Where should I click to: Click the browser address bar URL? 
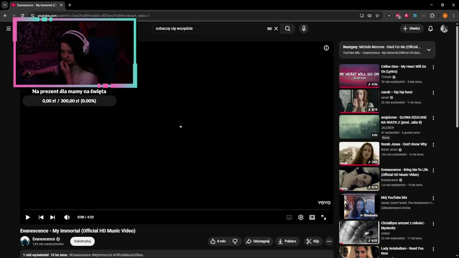click(93, 16)
